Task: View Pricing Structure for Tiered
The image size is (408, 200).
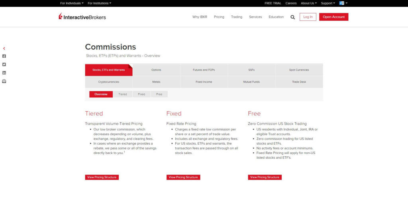Action: pyautogui.click(x=102, y=177)
